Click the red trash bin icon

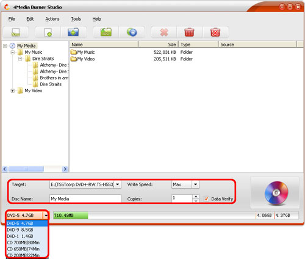pos(189,32)
